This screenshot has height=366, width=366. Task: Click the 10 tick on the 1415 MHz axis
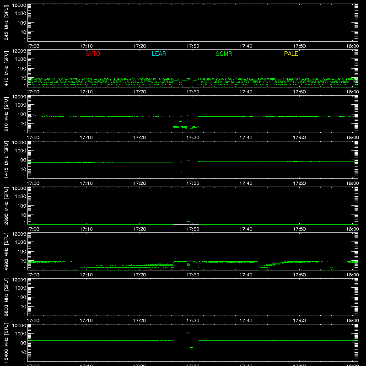[x=23, y=169]
